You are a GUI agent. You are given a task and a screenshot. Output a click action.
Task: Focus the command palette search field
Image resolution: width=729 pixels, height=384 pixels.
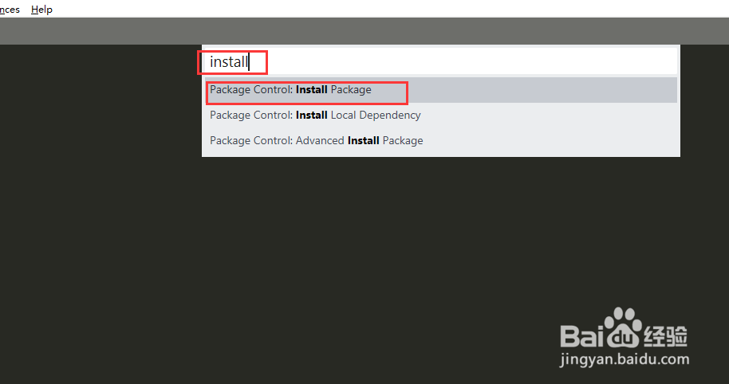[439, 61]
